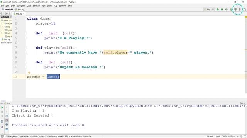Hide the Run panel with the hide icon
Viewport: 247px width, 138px height.
point(245,103)
